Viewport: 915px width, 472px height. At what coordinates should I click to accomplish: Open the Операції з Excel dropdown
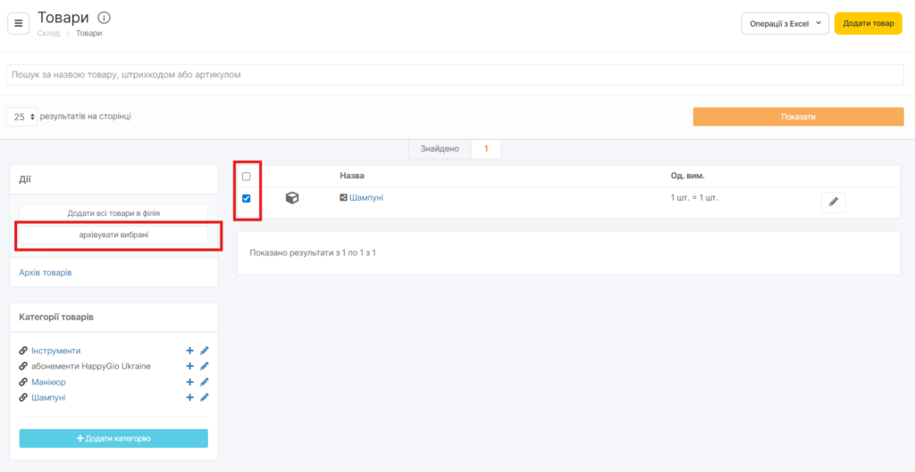(785, 24)
